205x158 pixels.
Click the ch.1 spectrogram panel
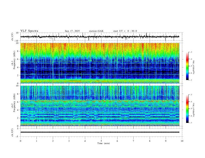coord(100,63)
